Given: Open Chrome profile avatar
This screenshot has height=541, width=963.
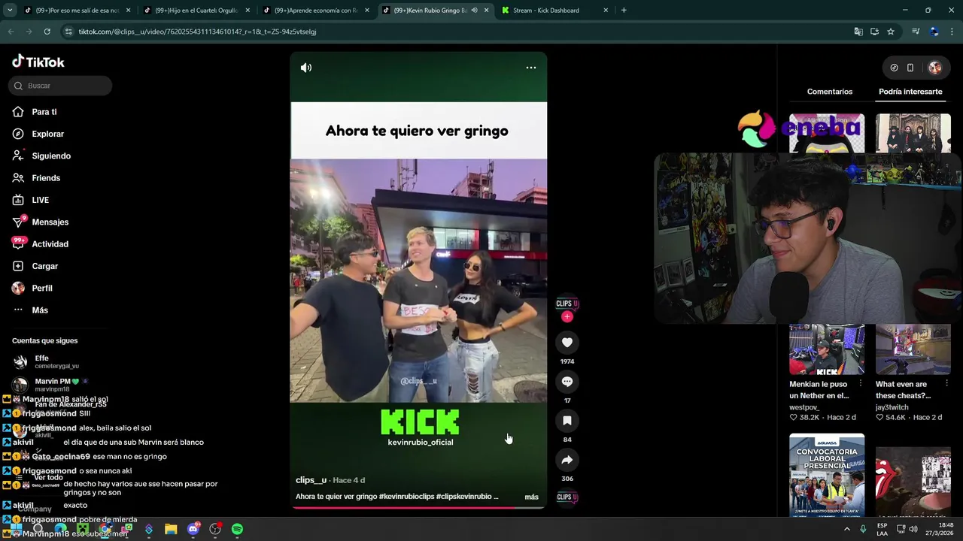Looking at the screenshot, I should [934, 32].
